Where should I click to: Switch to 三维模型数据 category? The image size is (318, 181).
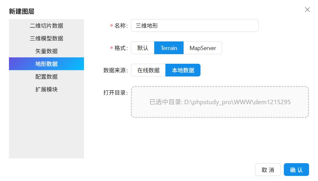click(46, 39)
